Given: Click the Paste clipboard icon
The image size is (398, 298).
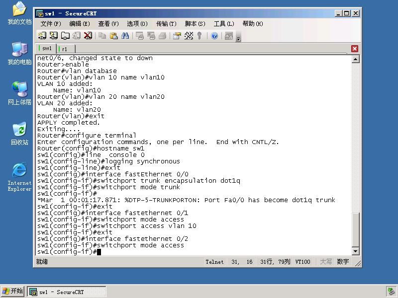Looking at the screenshot, I should click(x=114, y=36).
